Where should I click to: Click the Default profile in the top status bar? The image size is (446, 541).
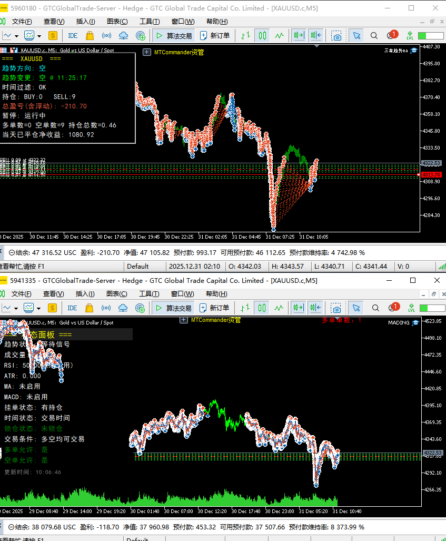[137, 267]
